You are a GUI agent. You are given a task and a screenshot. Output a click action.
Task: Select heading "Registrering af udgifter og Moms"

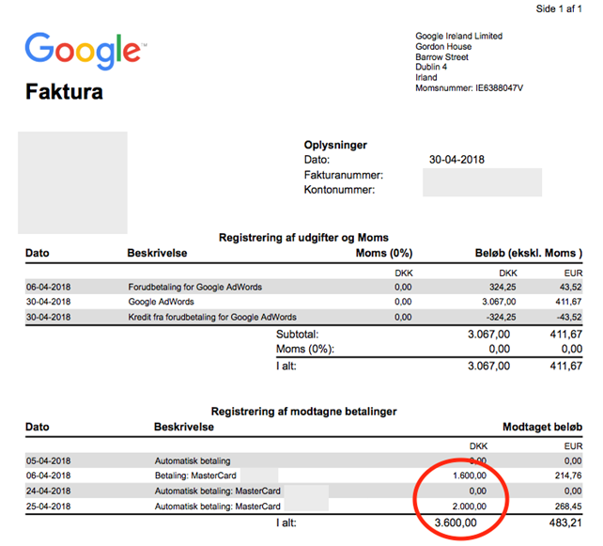click(x=303, y=238)
